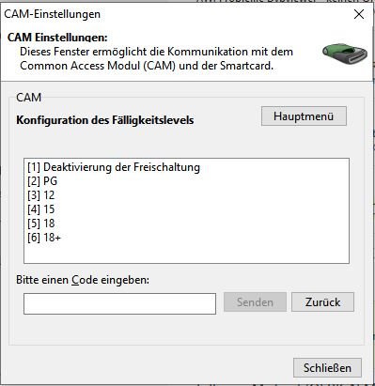
Task: Select 'Deaktivierung der Freischaltung' list entry
Action: tap(114, 167)
